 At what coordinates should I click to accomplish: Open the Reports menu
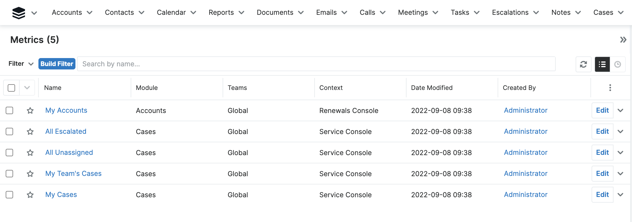click(221, 13)
